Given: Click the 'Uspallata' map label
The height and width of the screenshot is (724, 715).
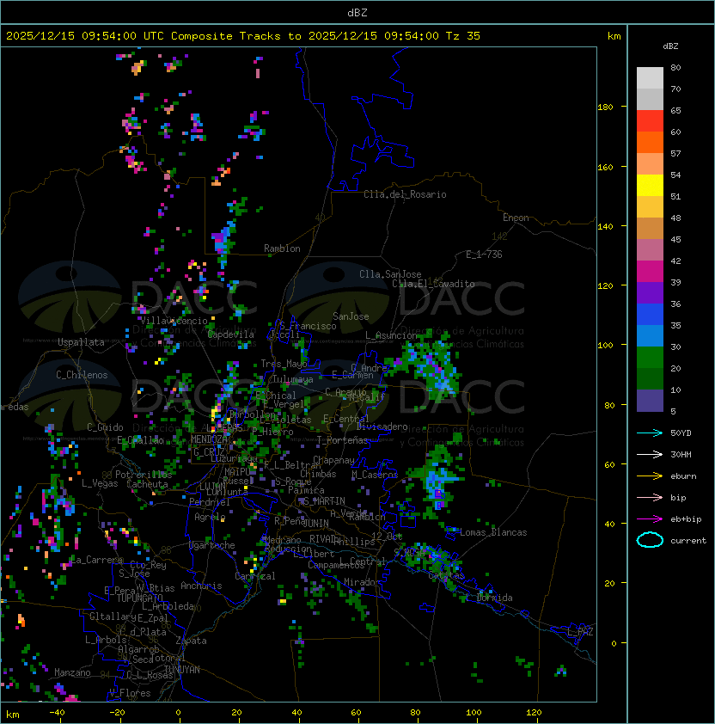Looking at the screenshot, I should click(x=81, y=342).
